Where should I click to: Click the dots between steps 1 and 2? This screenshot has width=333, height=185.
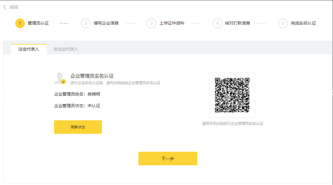(64, 23)
